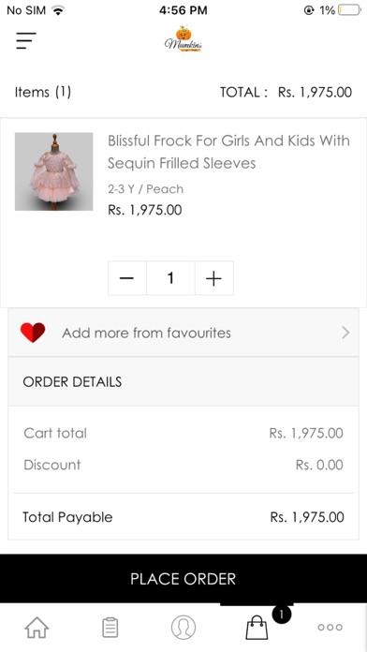Tap the Total Payable amount row
367x652 pixels.
(x=183, y=517)
